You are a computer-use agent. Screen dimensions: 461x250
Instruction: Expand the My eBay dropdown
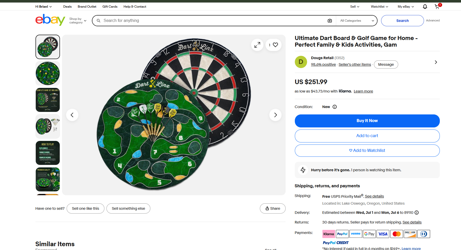(x=406, y=7)
